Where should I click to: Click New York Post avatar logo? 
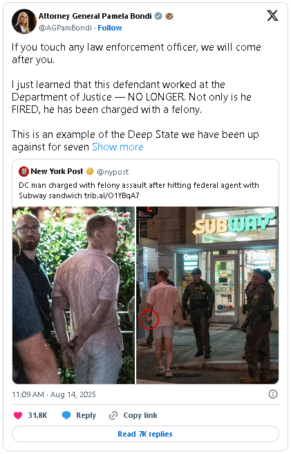pos(24,171)
